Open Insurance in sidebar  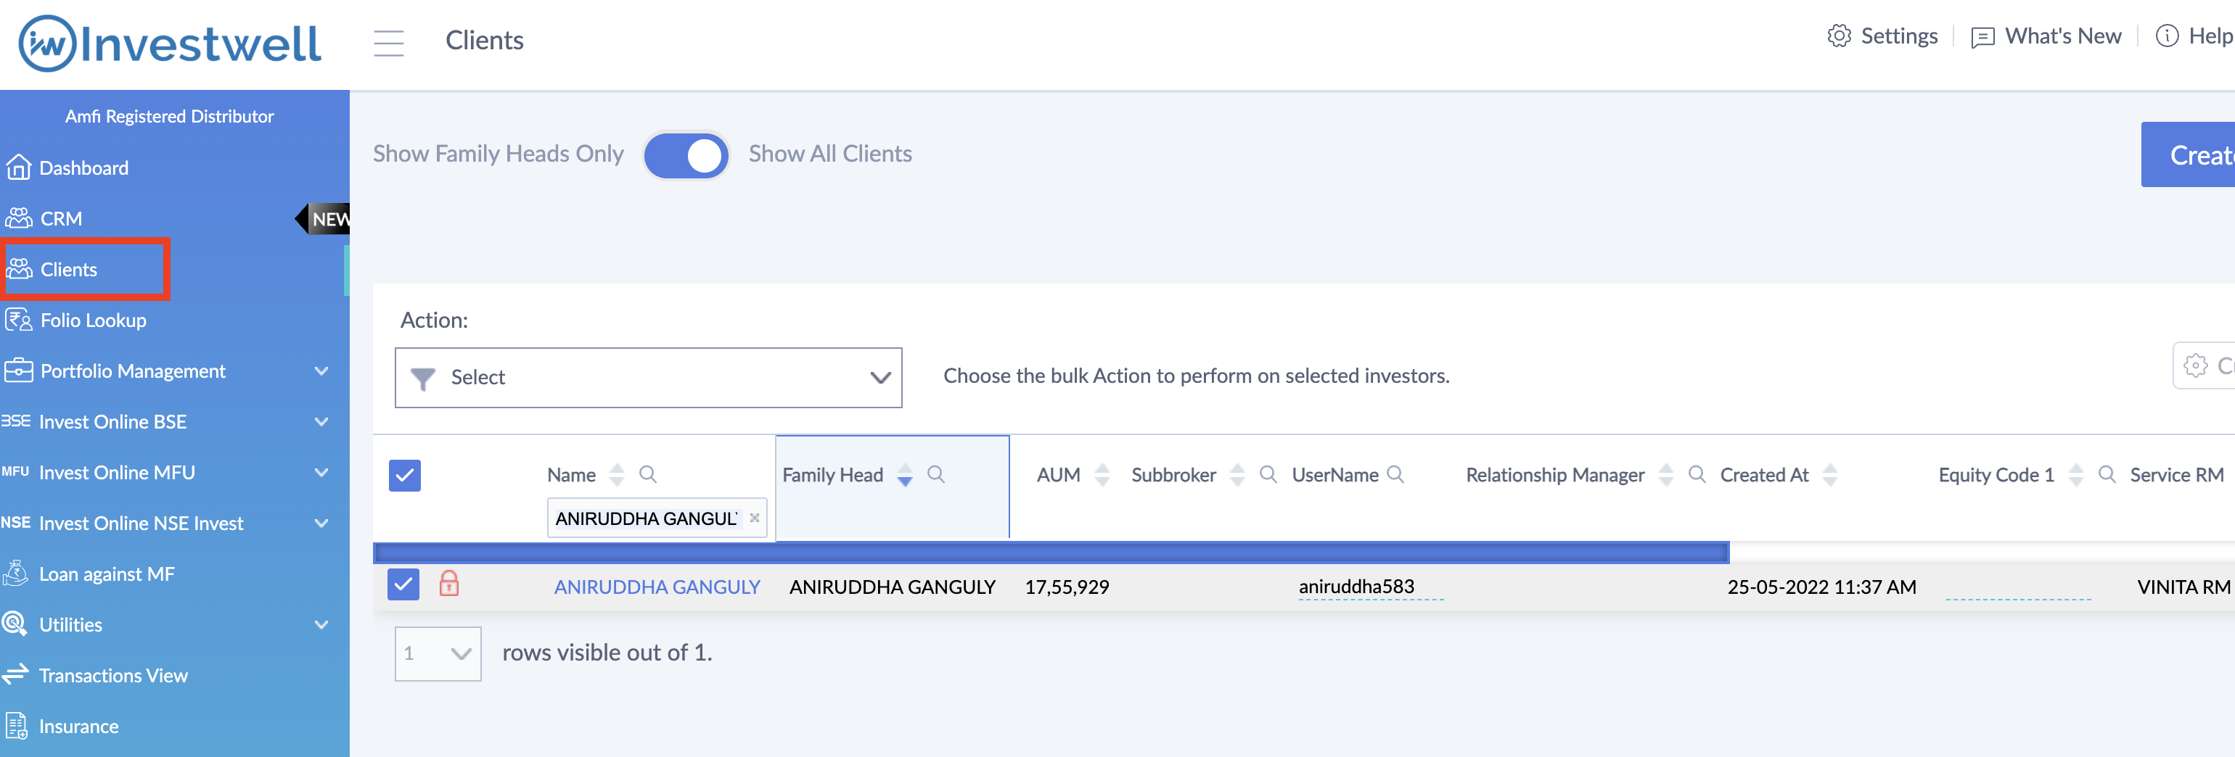78,727
